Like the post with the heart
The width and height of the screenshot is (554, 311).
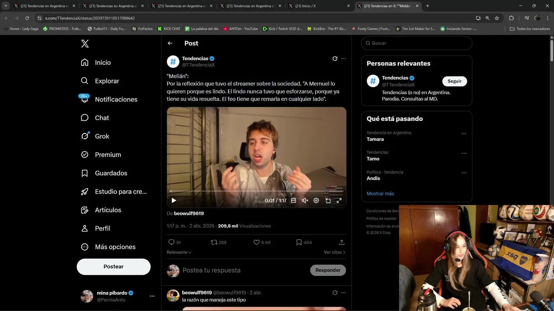tap(257, 242)
